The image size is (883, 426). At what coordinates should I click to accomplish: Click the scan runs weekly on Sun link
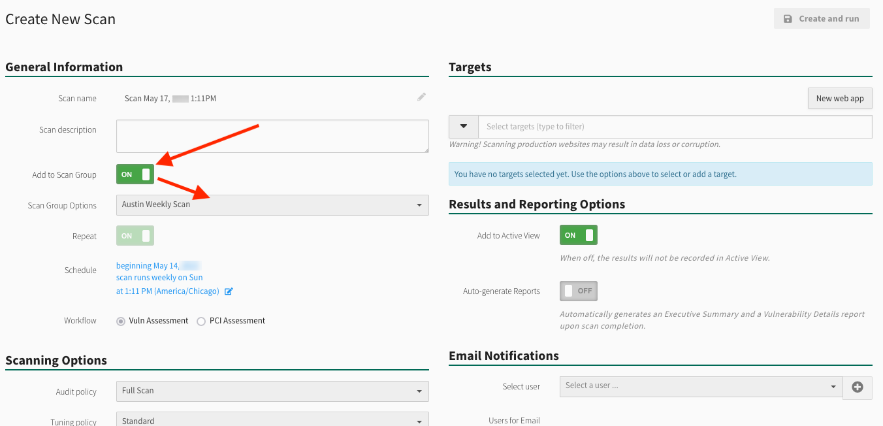pyautogui.click(x=159, y=278)
